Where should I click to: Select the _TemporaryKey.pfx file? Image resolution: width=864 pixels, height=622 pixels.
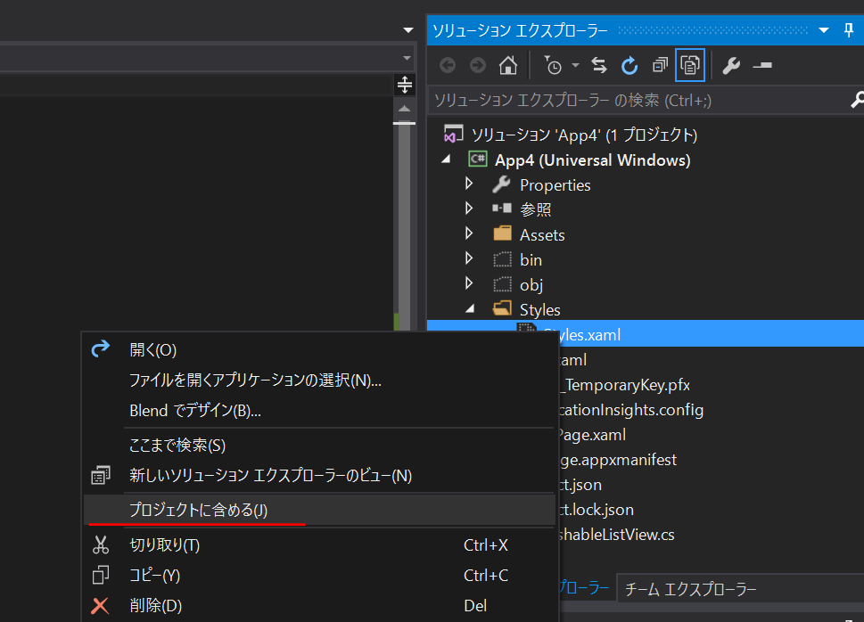625,385
